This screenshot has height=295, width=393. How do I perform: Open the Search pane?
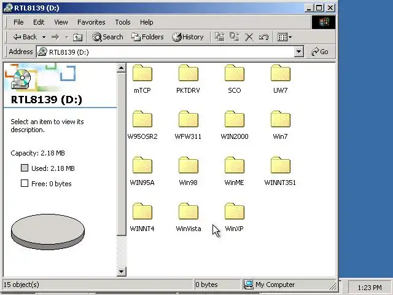coord(107,37)
